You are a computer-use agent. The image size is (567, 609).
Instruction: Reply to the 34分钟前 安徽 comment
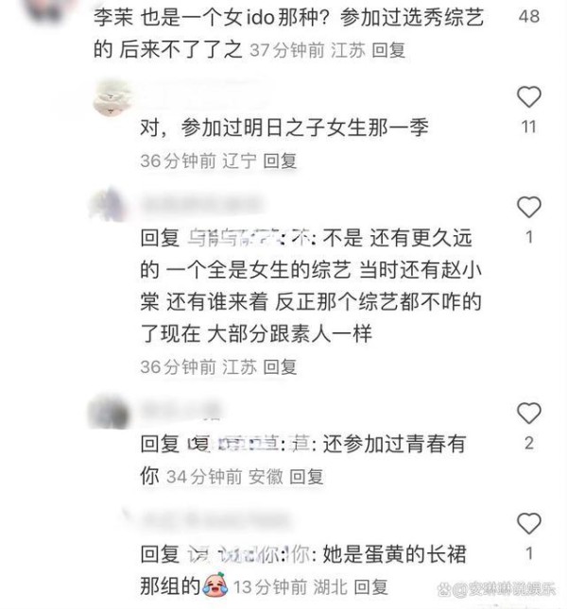click(306, 477)
